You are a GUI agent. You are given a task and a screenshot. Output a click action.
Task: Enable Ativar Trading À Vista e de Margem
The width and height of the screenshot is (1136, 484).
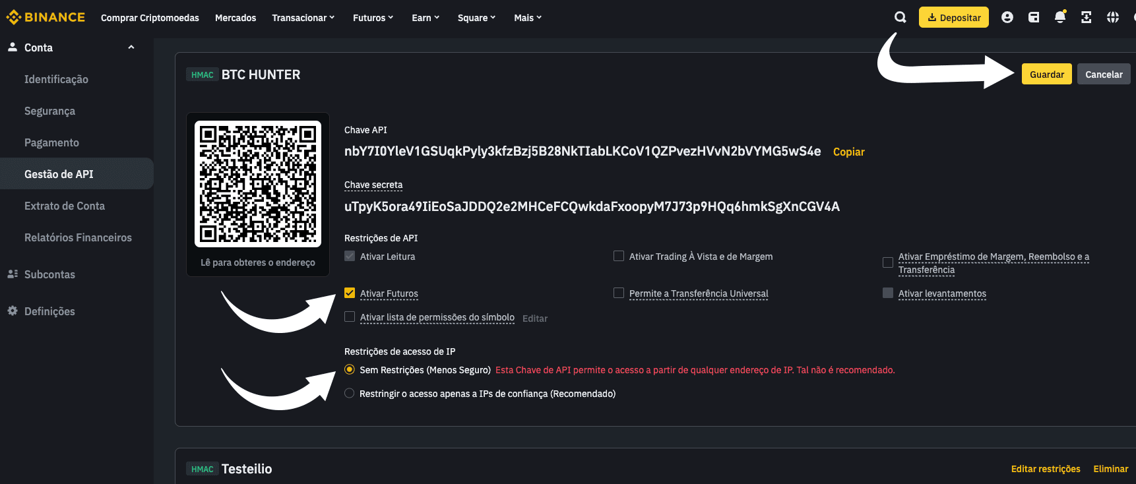(x=619, y=256)
